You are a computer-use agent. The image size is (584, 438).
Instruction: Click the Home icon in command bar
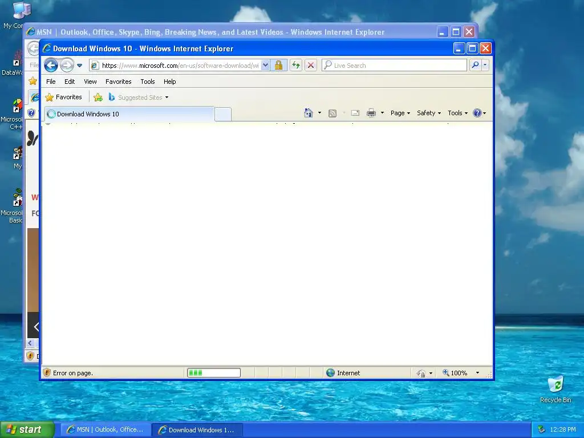[x=308, y=113]
